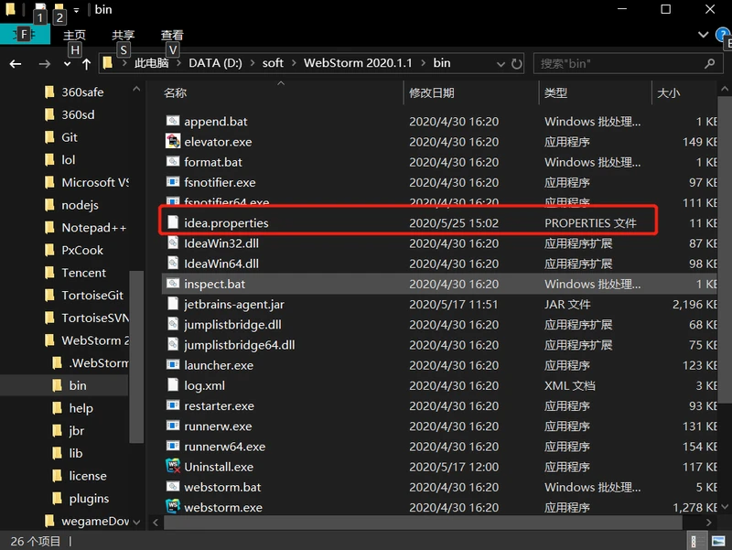This screenshot has width=732, height=550.
Task: Select the IdeaWin32.dll file icon
Action: coord(173,243)
